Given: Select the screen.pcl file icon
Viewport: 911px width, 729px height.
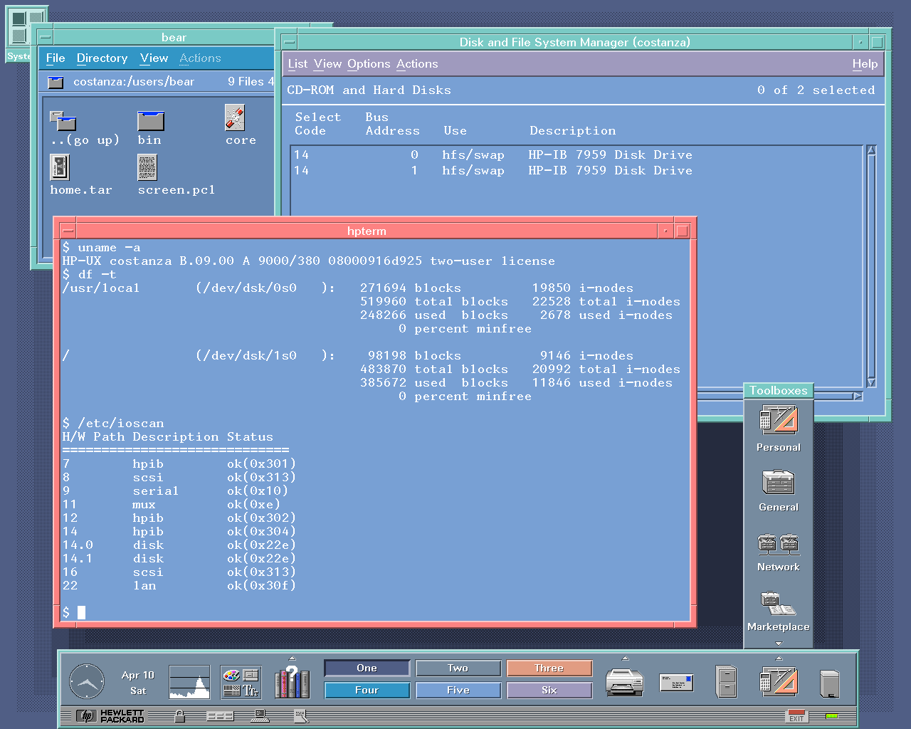Looking at the screenshot, I should point(147,168).
